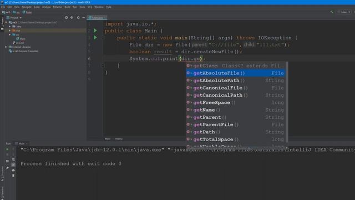Open the View menu
This screenshot has width=355, height=200.
click(17, 7)
